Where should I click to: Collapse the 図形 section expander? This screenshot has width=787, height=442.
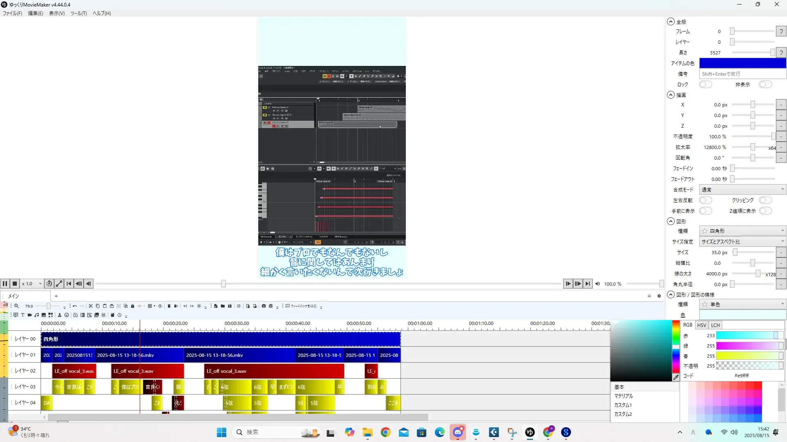(x=671, y=221)
